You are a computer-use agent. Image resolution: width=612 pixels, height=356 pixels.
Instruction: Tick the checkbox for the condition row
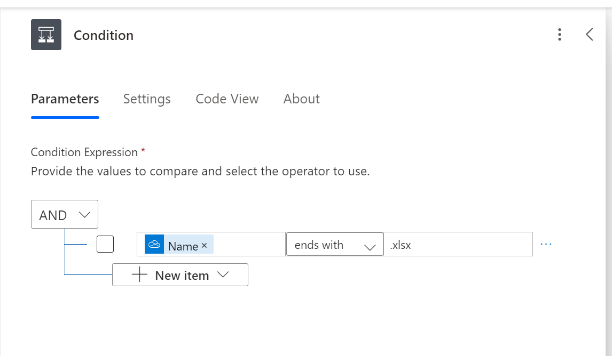pos(105,244)
